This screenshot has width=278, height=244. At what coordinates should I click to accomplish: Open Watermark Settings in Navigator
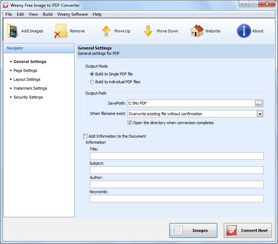(x=30, y=88)
